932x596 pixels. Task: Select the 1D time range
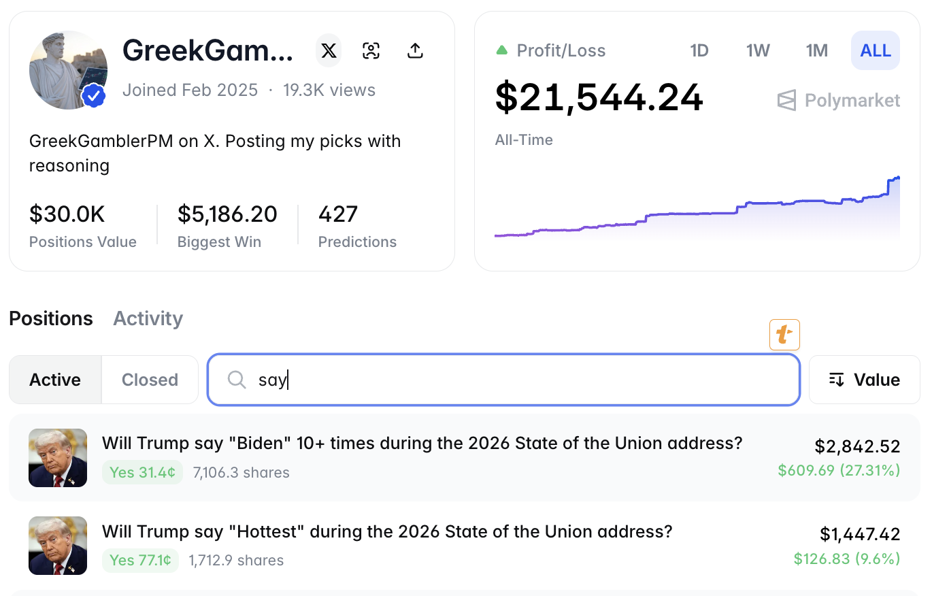click(699, 51)
